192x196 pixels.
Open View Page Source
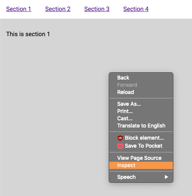tap(141, 158)
